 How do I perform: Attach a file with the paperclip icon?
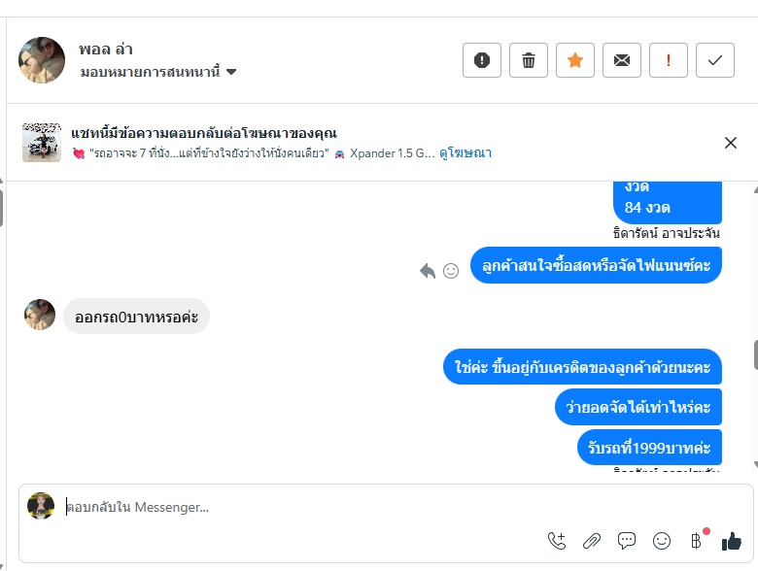pyautogui.click(x=592, y=541)
